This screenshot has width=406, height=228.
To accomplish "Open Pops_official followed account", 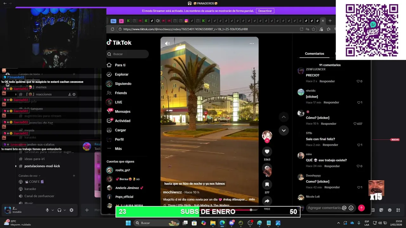I will click(124, 197).
